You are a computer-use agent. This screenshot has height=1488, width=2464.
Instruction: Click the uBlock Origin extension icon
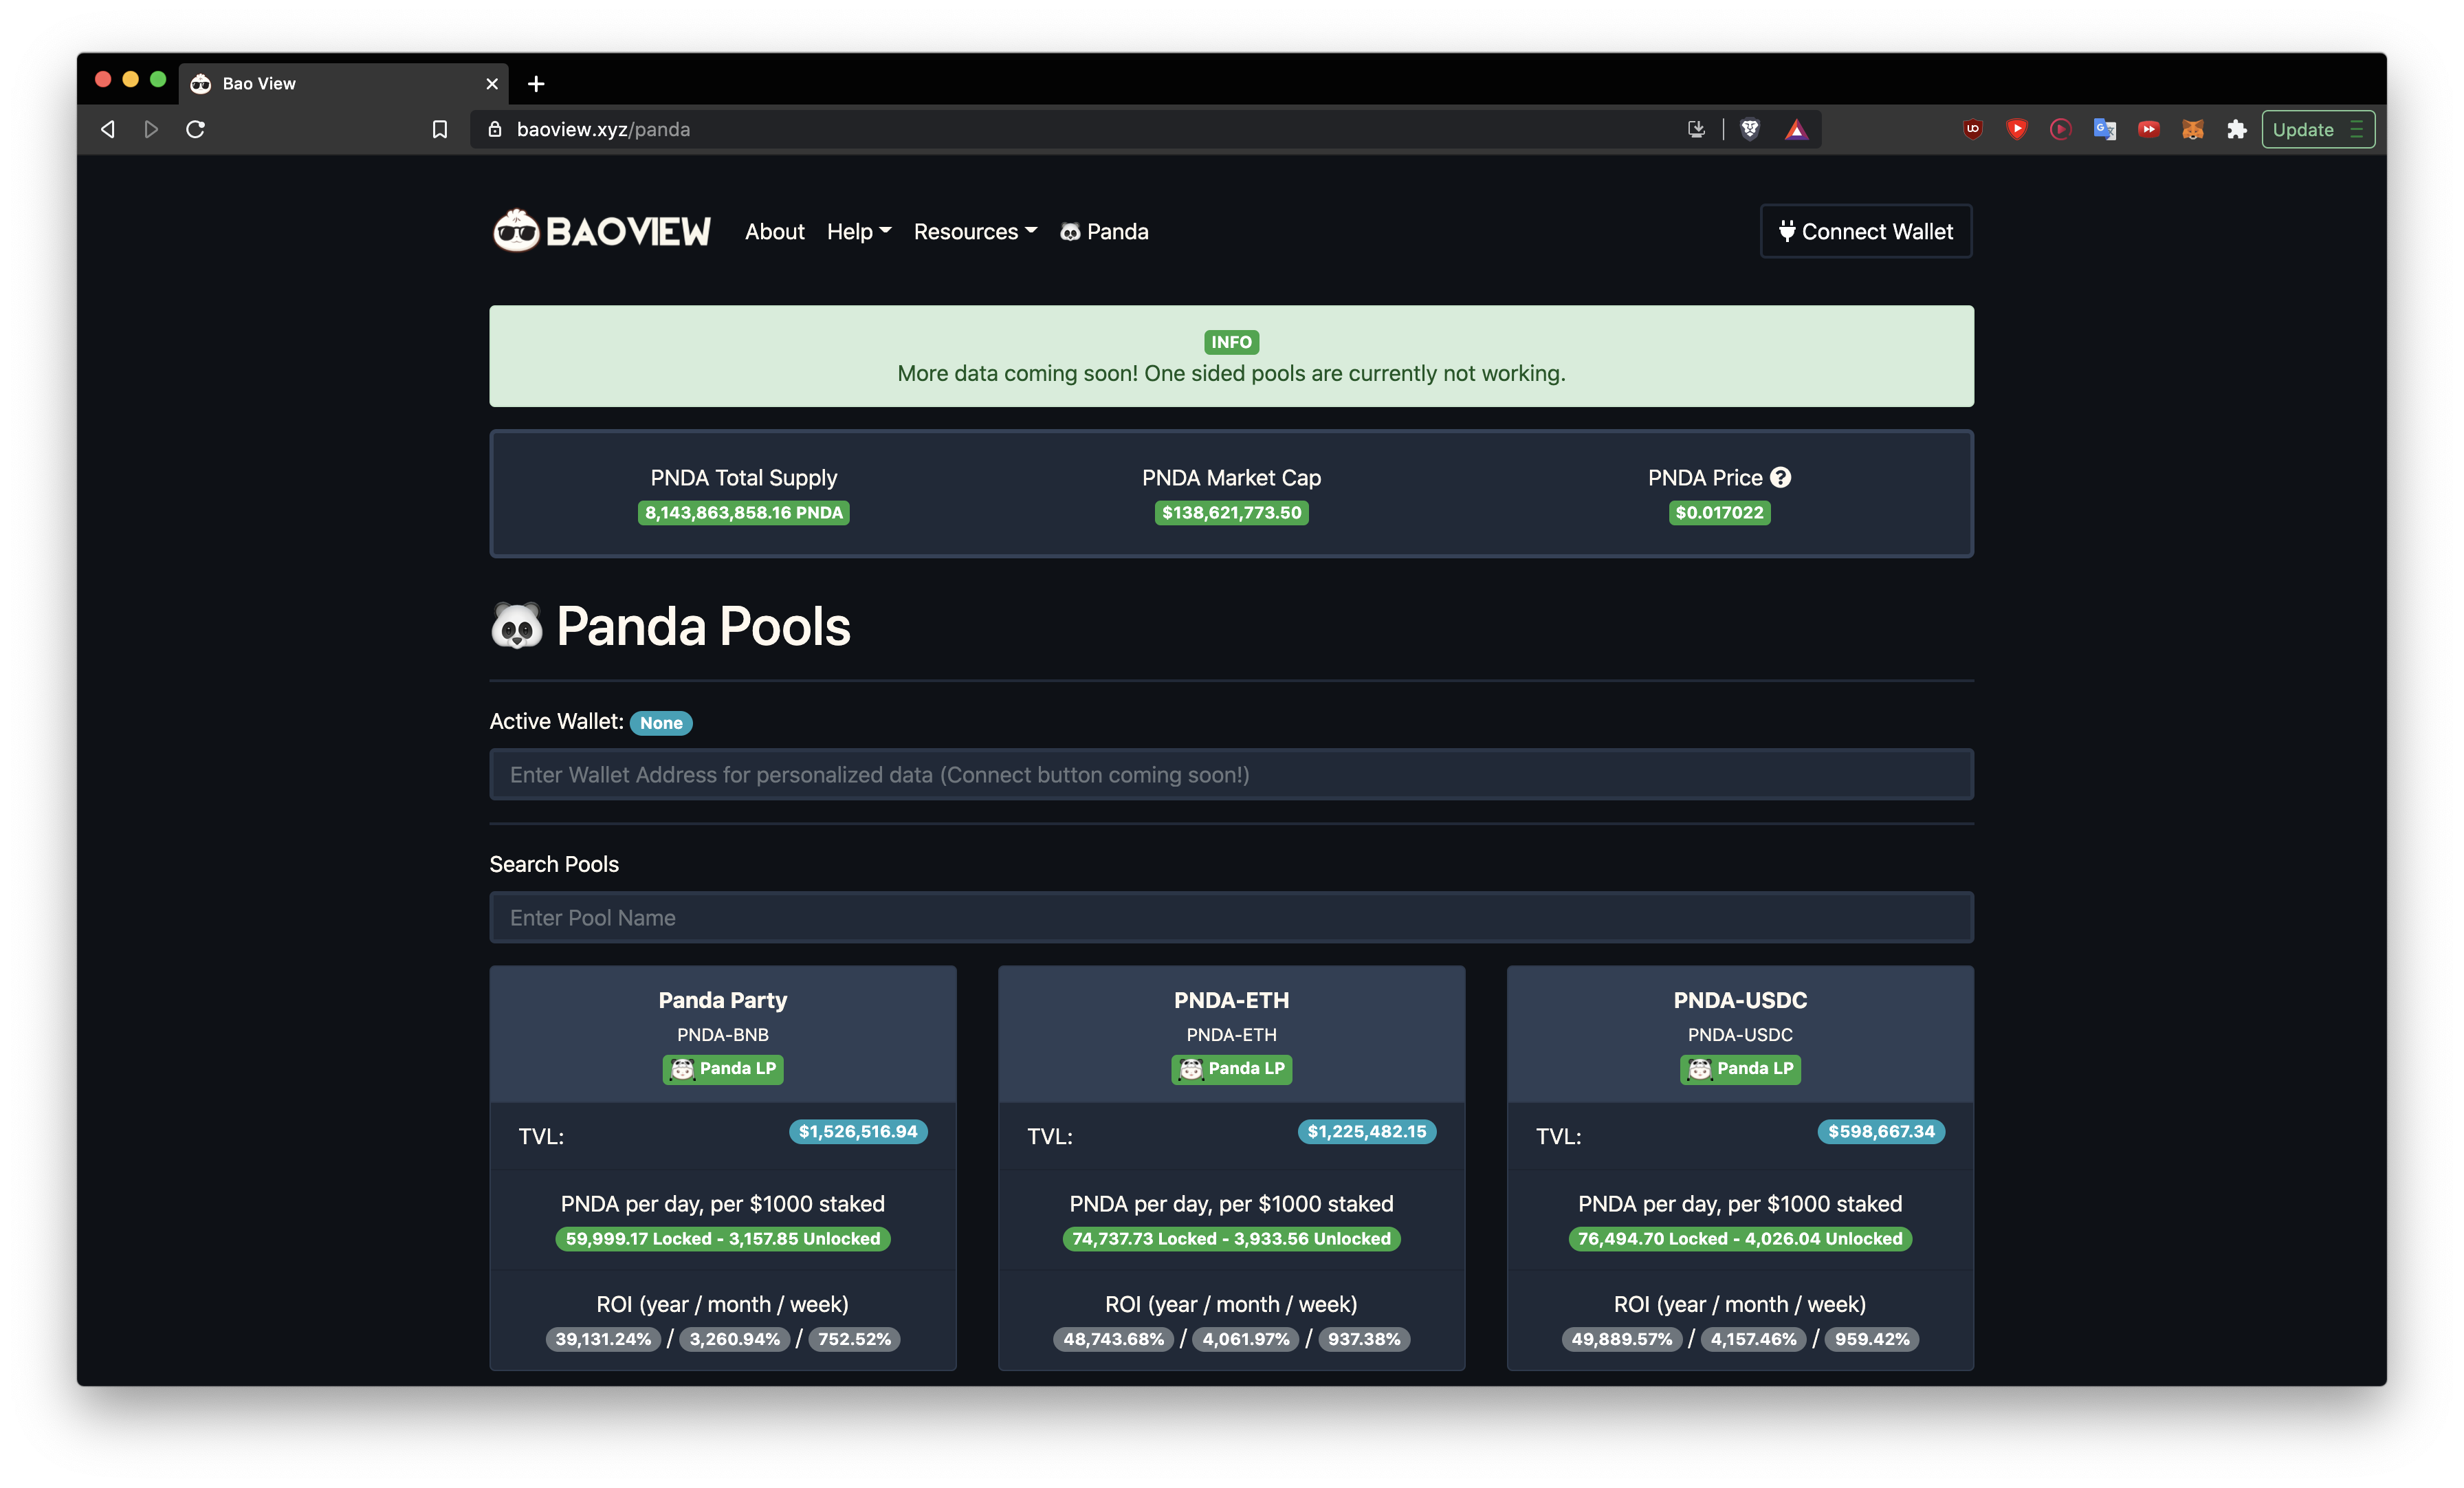(1972, 129)
